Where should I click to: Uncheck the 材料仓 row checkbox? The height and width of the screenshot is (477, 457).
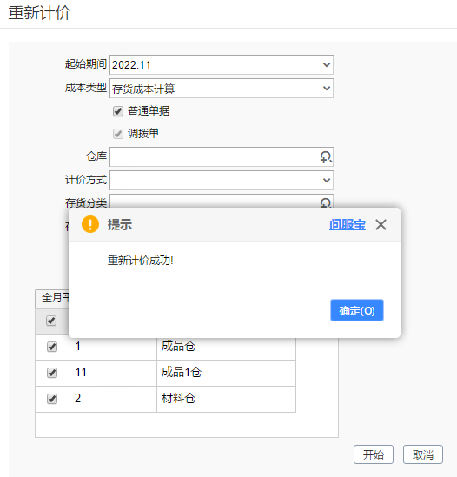[x=52, y=399]
